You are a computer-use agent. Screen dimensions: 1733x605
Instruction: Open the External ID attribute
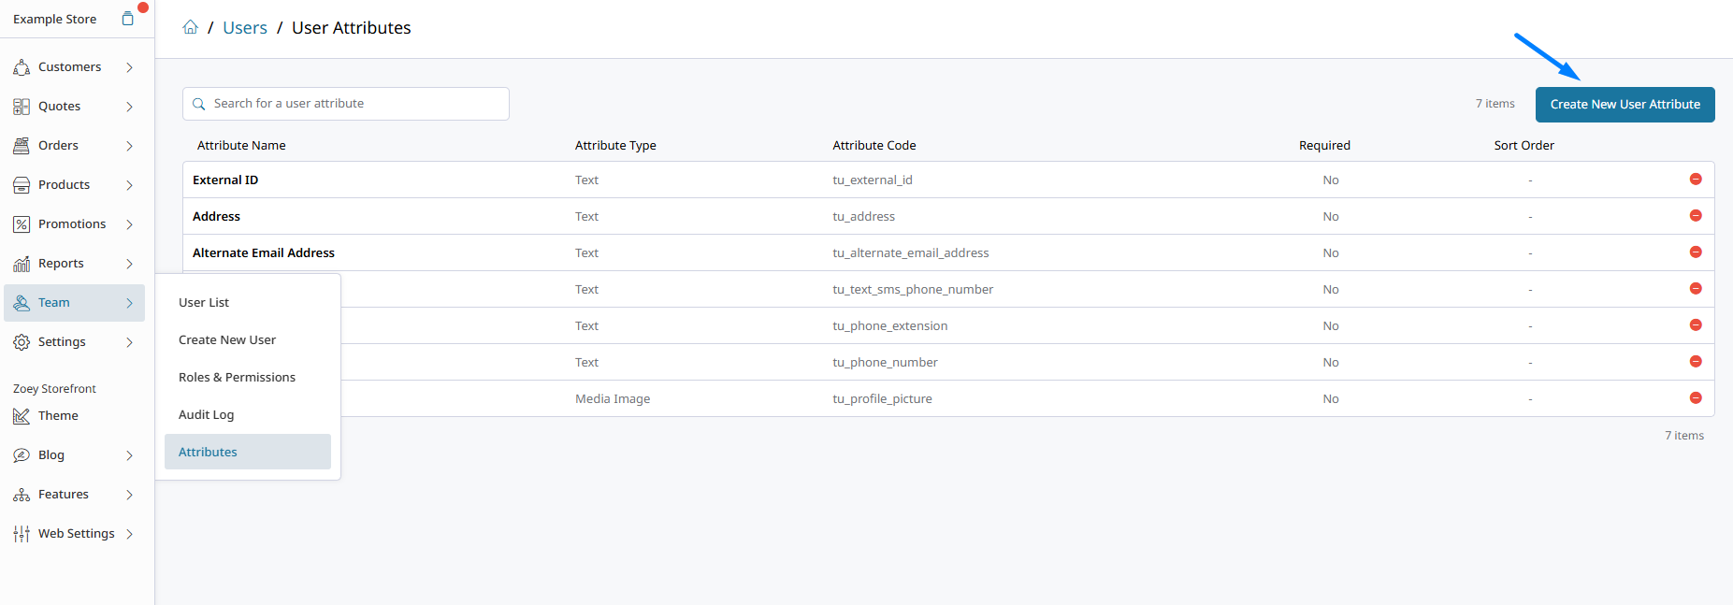[225, 180]
